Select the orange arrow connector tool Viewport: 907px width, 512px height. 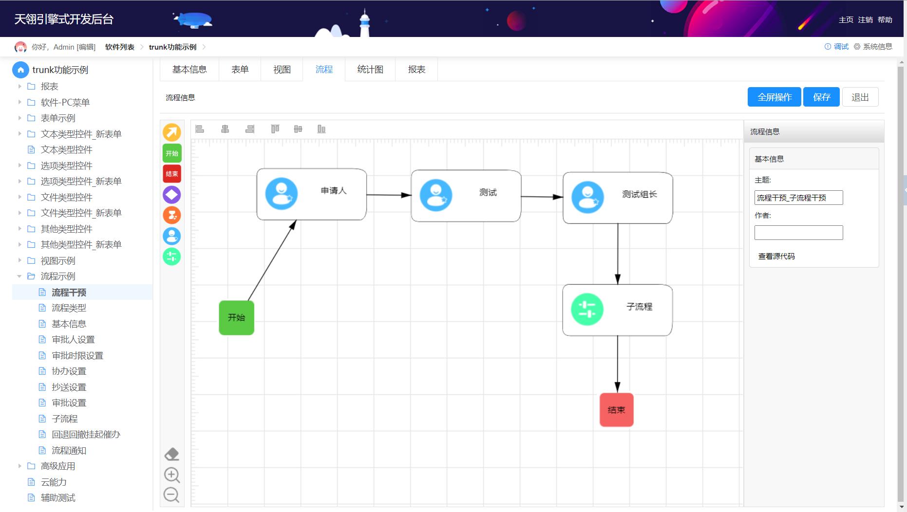[x=171, y=132]
